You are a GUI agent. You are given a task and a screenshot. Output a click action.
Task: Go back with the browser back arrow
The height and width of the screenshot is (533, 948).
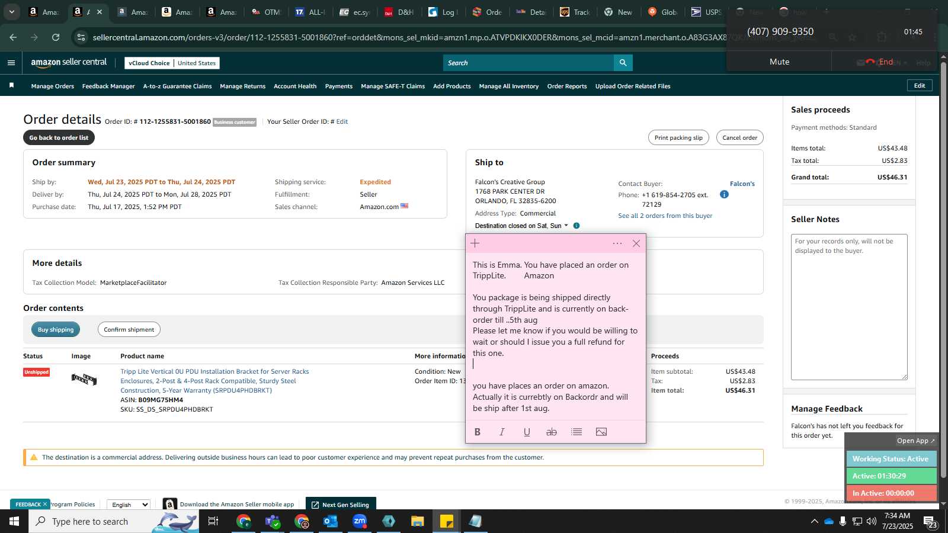pos(13,37)
